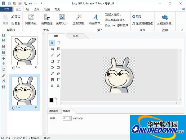Click 插入图片 insert image

(x=113, y=15)
